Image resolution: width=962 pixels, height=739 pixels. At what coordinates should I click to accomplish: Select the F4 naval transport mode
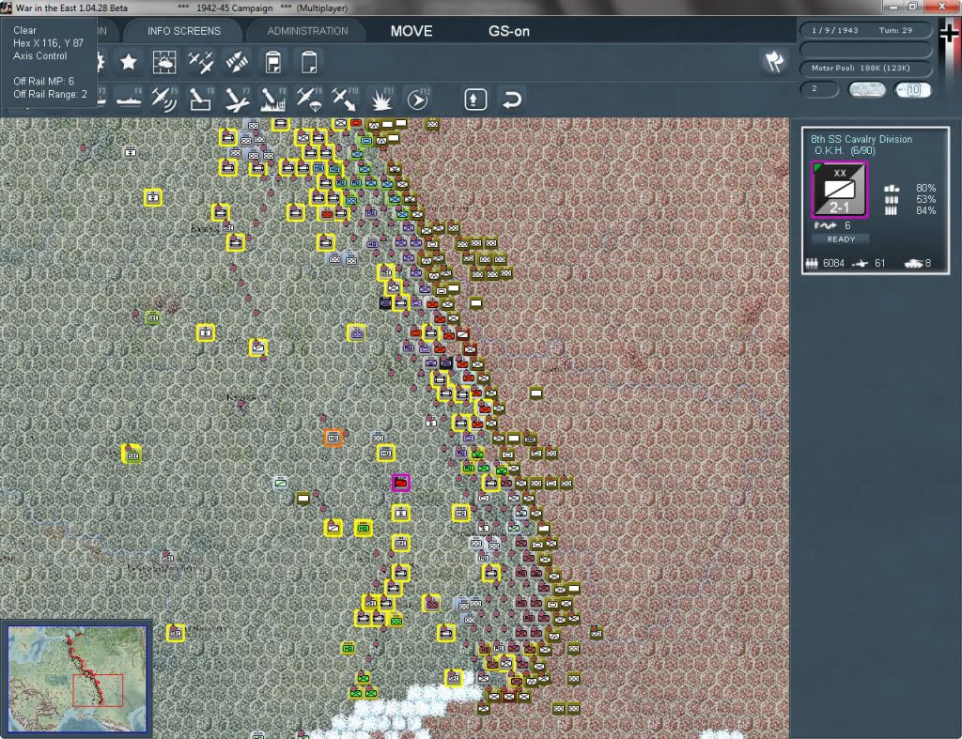(x=129, y=99)
